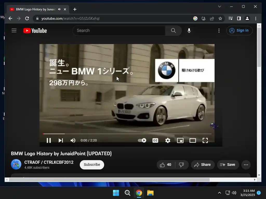This screenshot has height=199, width=266.
Task: Switch to theater mode
Action: [193, 140]
